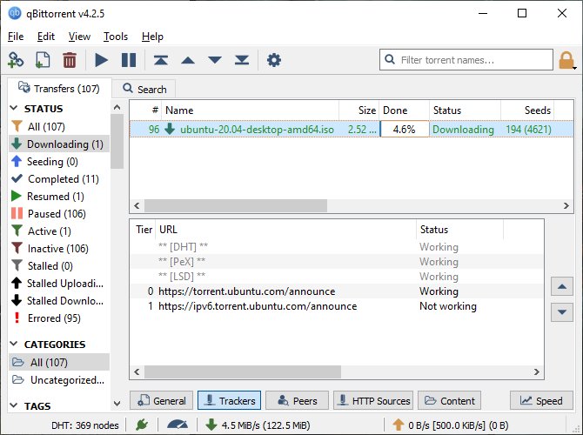
Task: Click the 4.6% progress bar
Action: 404,130
